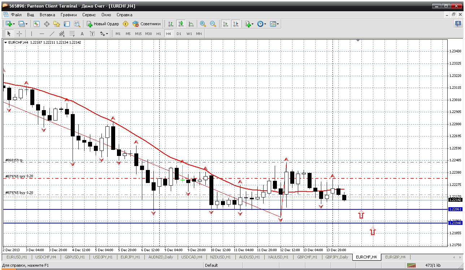Open the GBPJPY,Daily chart tab
Image resolution: width=465 pixels, height=270 pixels.
[x=337, y=257]
